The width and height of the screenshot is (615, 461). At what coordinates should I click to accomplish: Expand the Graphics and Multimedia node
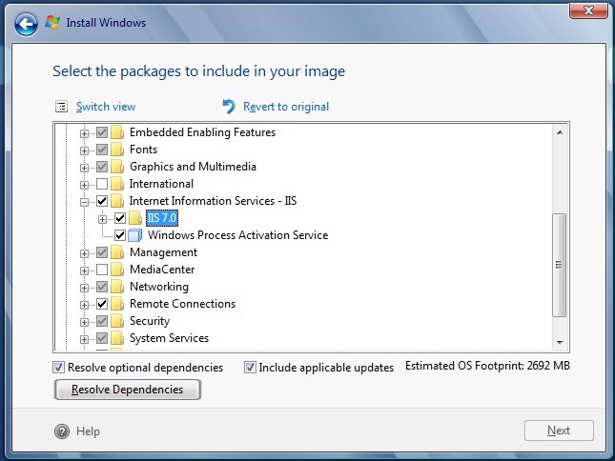(84, 168)
